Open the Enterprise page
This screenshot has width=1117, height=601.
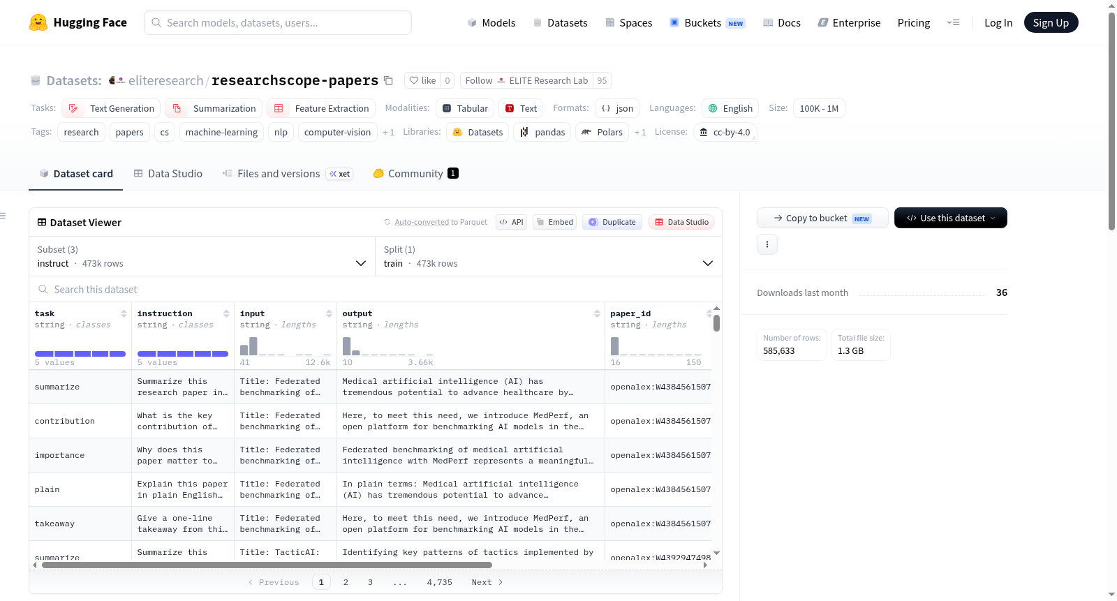coord(849,22)
